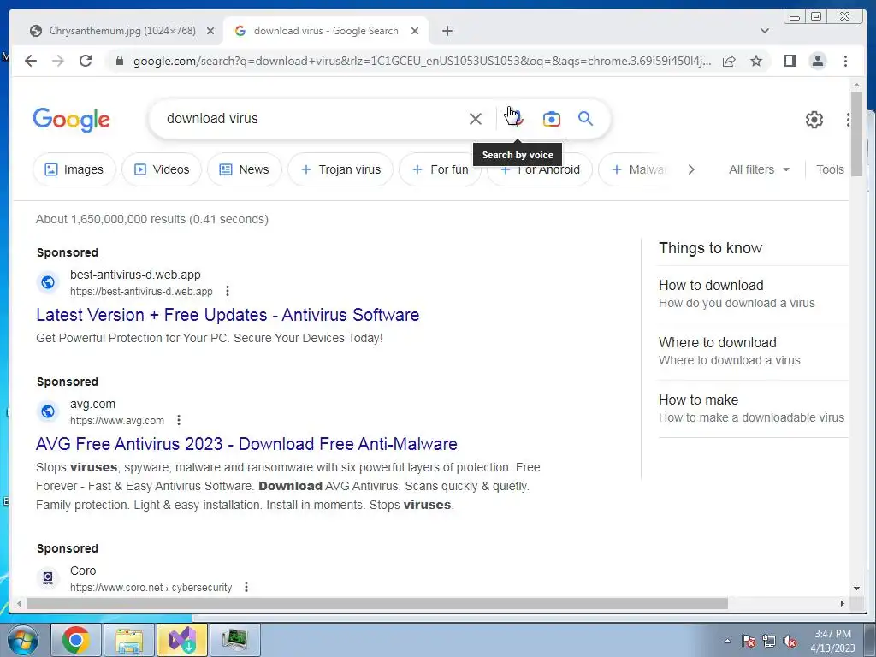Open options for best-antivirus-d.web.app ad
The width and height of the screenshot is (876, 657).
(228, 291)
